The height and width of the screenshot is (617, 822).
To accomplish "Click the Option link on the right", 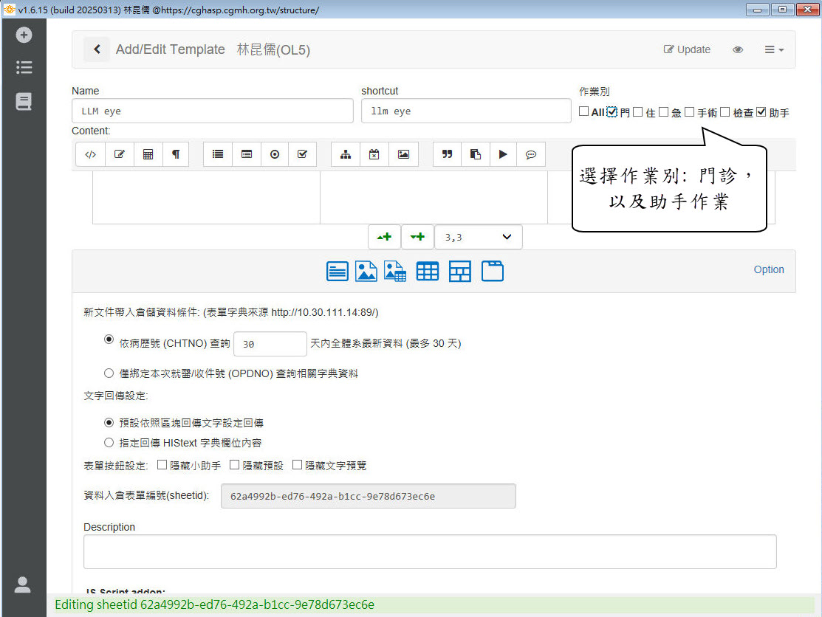I will (769, 269).
